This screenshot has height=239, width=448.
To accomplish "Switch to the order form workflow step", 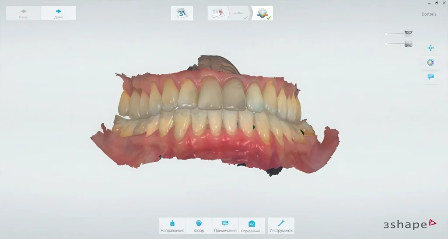I will coord(218,13).
